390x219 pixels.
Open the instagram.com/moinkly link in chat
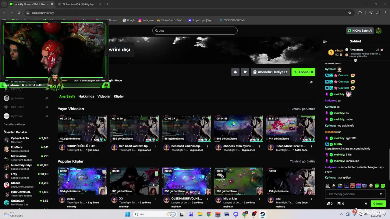(x=348, y=148)
